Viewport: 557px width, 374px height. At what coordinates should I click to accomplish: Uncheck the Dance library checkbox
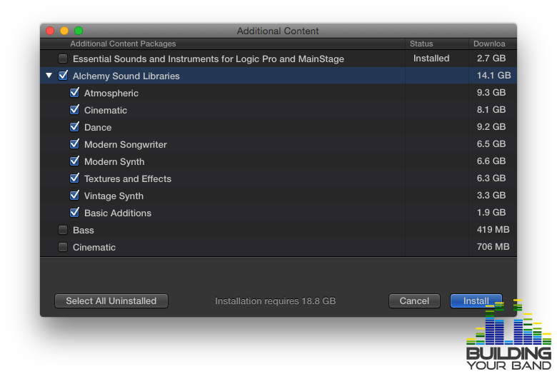pyautogui.click(x=74, y=127)
